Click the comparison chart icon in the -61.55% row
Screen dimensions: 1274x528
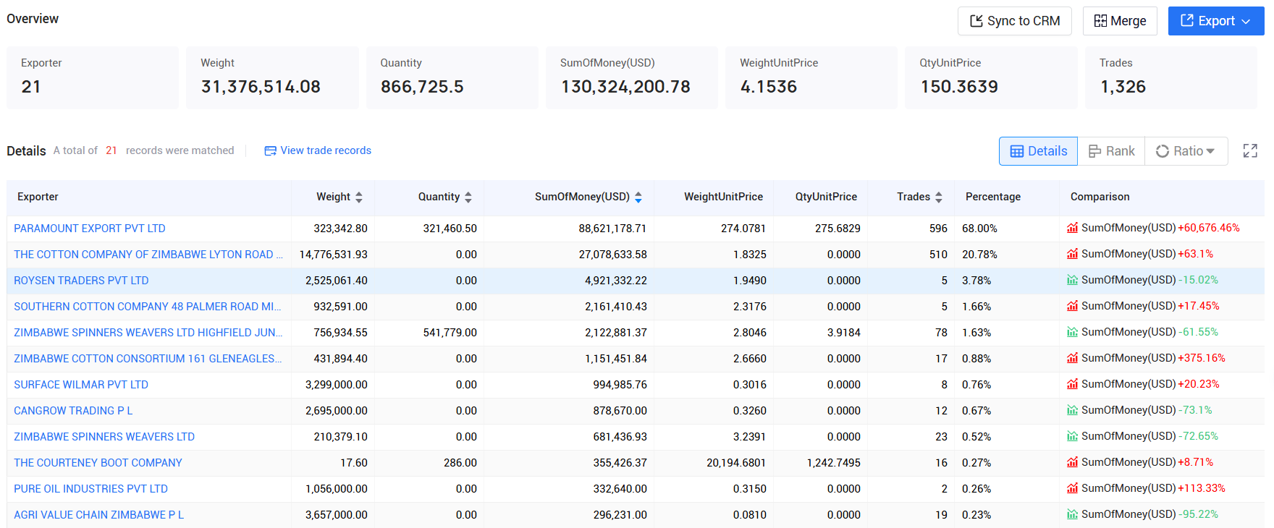(1072, 332)
